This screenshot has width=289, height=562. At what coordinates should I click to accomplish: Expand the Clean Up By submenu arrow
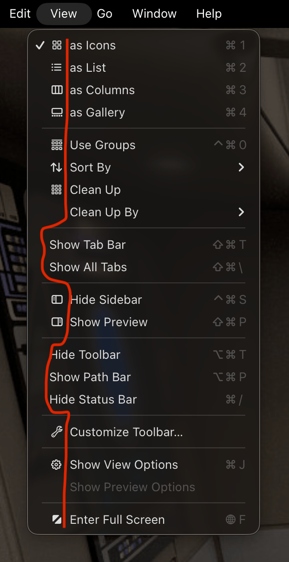[x=241, y=212]
